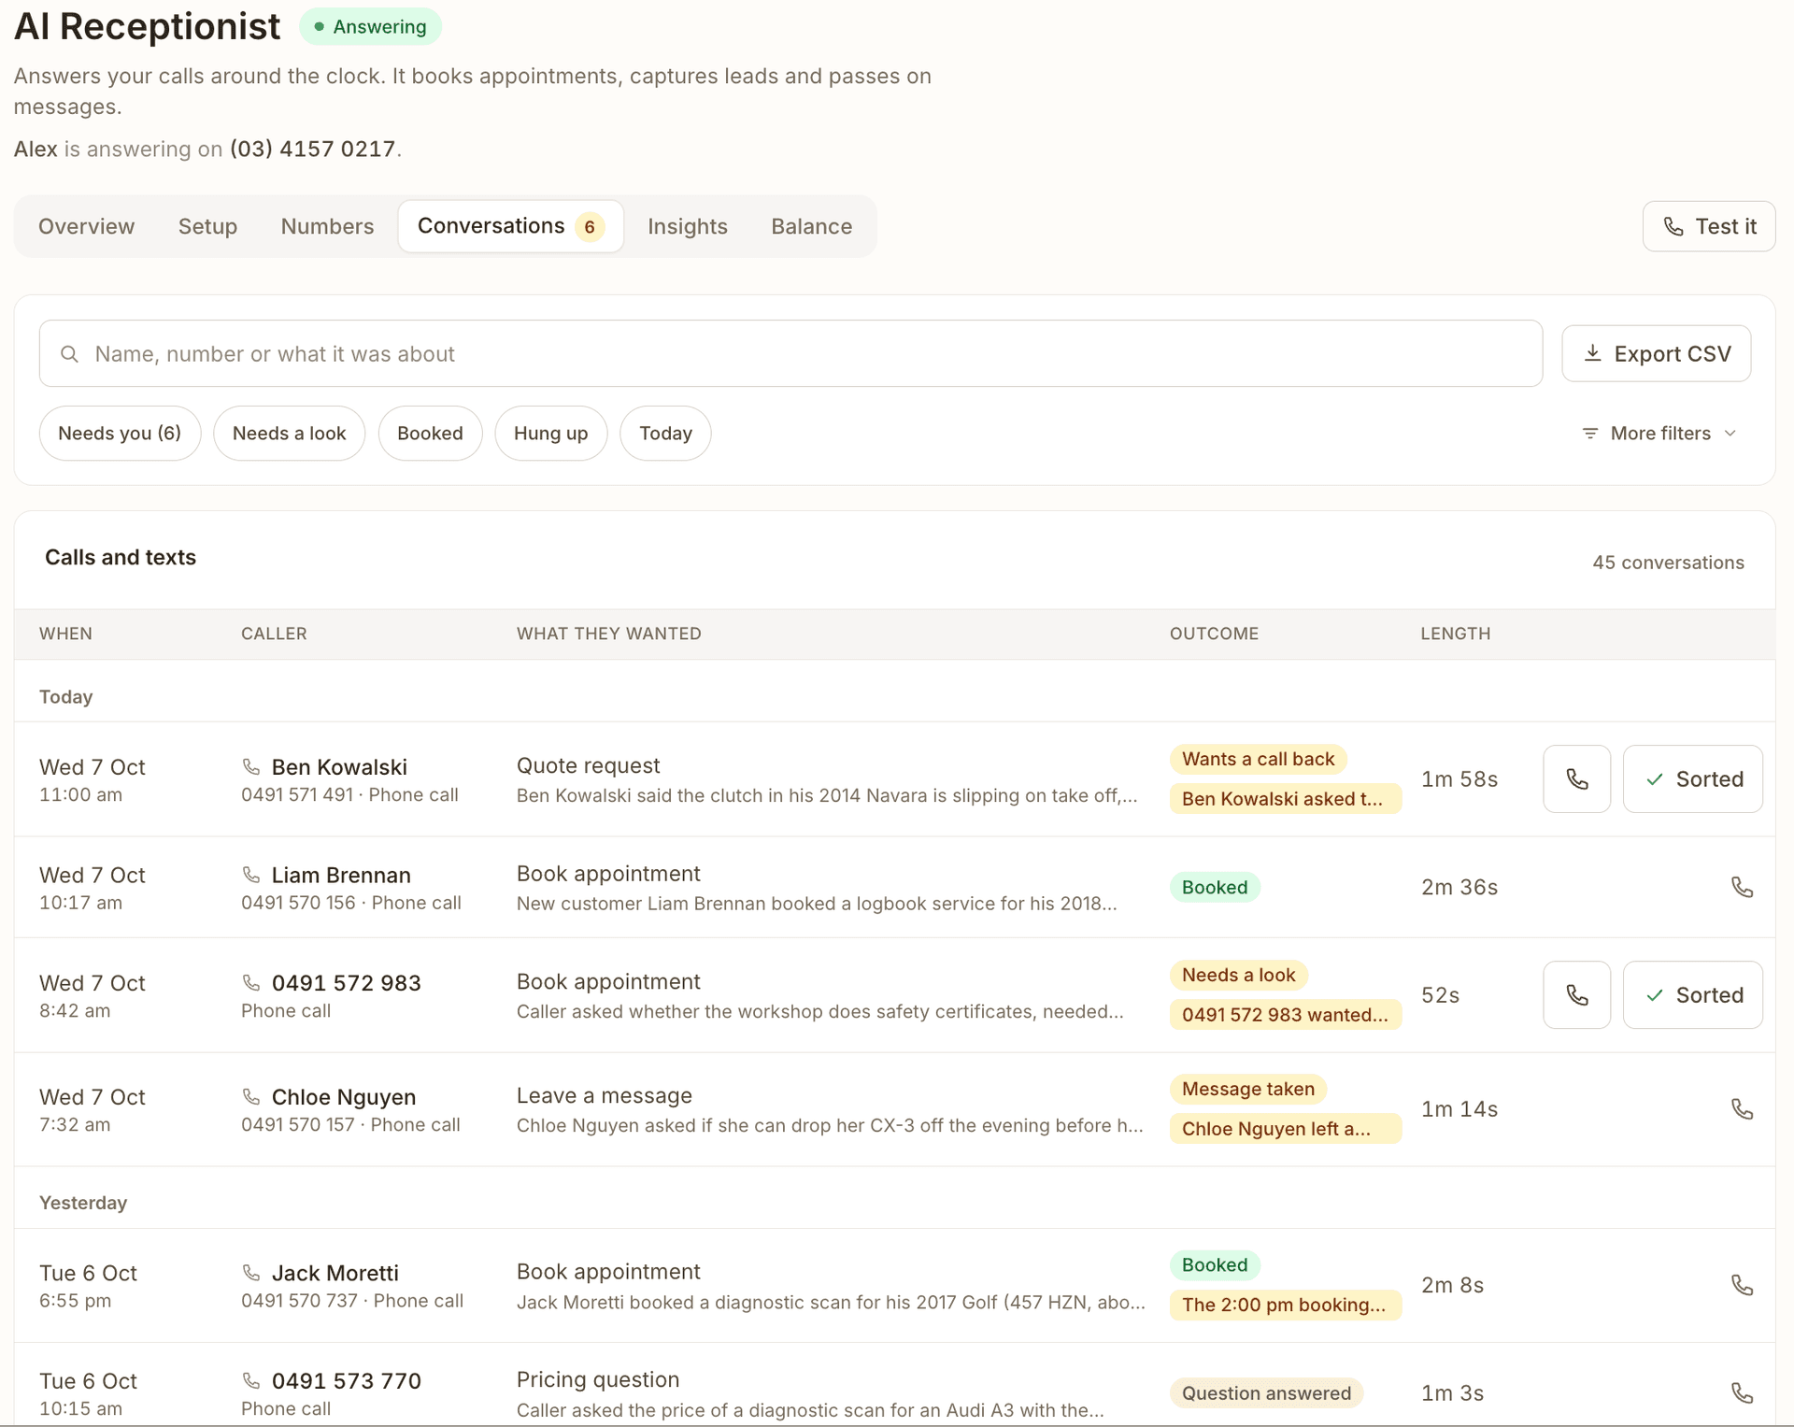Call back Ben Kowalski using phone button
The image size is (1794, 1427).
pos(1576,778)
